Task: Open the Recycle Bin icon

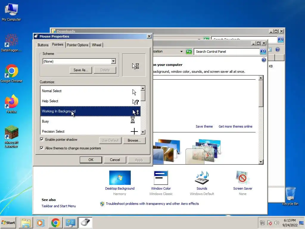Action: 290,196
